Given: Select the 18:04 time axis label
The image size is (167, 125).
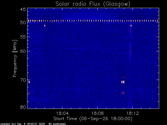Looking at the screenshot, I should pyautogui.click(x=62, y=113).
